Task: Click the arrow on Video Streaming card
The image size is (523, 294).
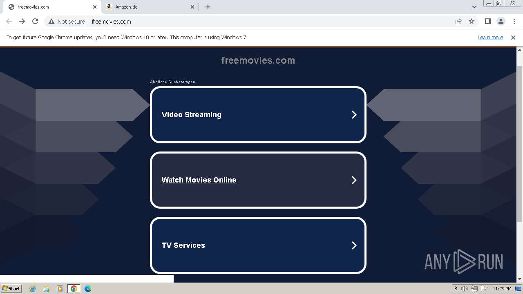Action: (x=354, y=115)
